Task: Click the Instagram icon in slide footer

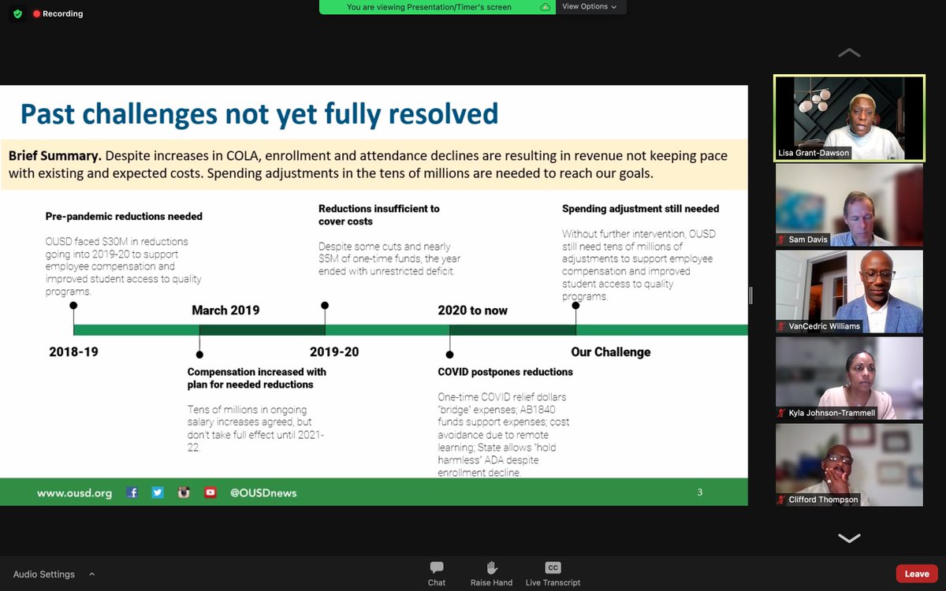Action: click(x=184, y=492)
